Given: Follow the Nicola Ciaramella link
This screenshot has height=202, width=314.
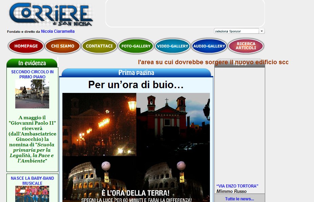Looking at the screenshot, I should [58, 31].
